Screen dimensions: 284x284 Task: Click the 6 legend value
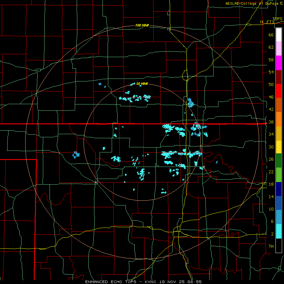[272, 222]
